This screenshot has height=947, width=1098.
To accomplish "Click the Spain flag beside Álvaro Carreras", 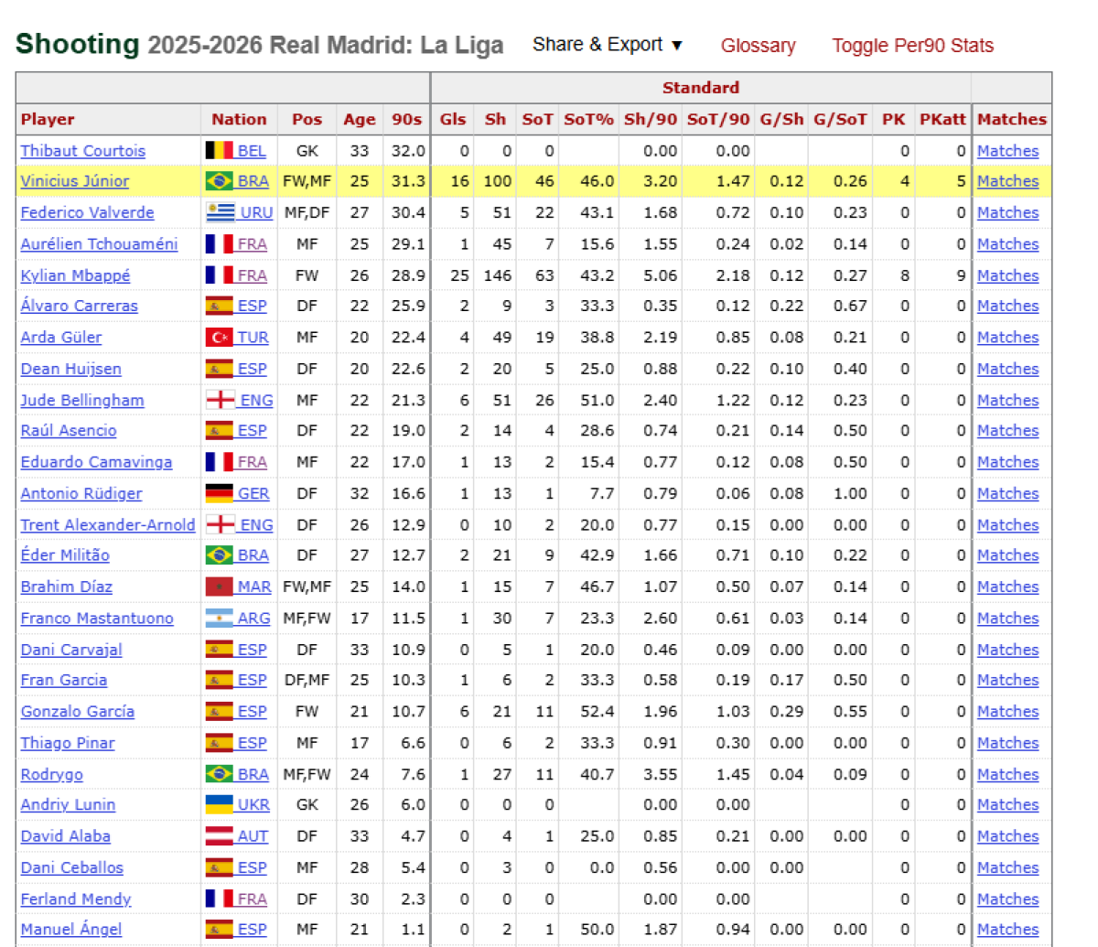I will [220, 306].
